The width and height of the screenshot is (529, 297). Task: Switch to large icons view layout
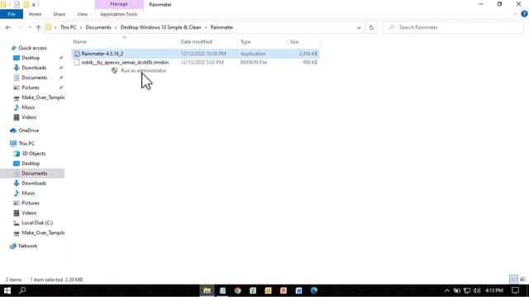click(x=522, y=279)
